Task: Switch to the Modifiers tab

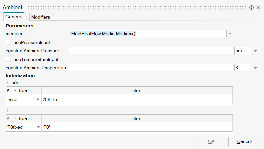Action: (x=41, y=17)
